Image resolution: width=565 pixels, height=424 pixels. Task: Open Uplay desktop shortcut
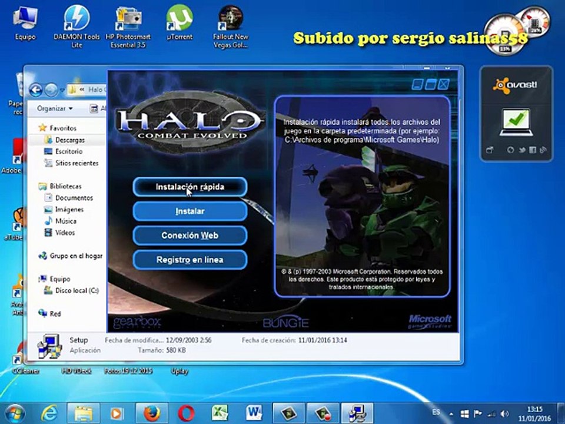180,371
